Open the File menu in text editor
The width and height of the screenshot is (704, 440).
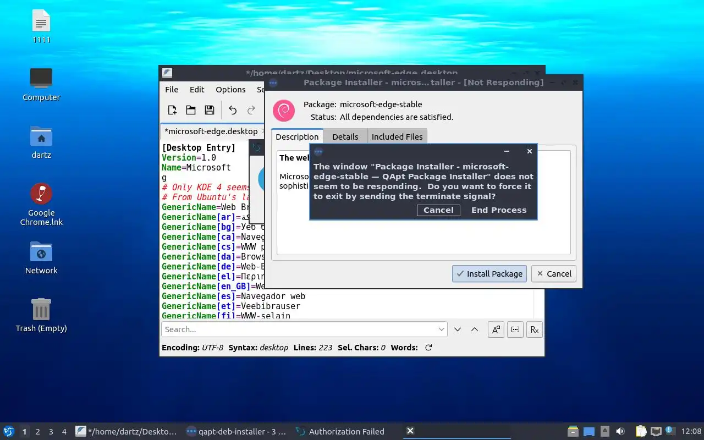pyautogui.click(x=172, y=89)
